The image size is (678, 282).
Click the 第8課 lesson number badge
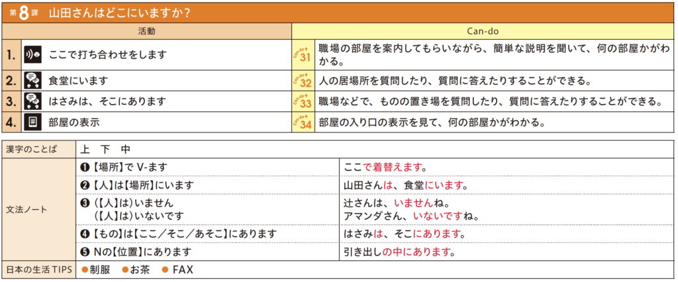23,13
